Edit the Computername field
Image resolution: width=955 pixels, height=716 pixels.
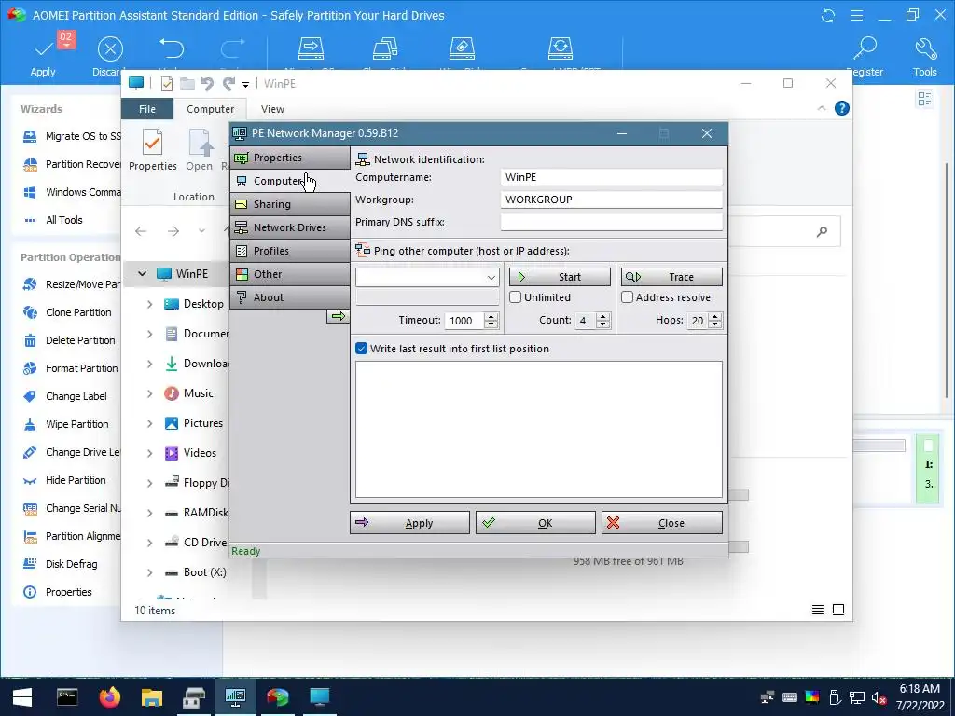click(x=612, y=177)
